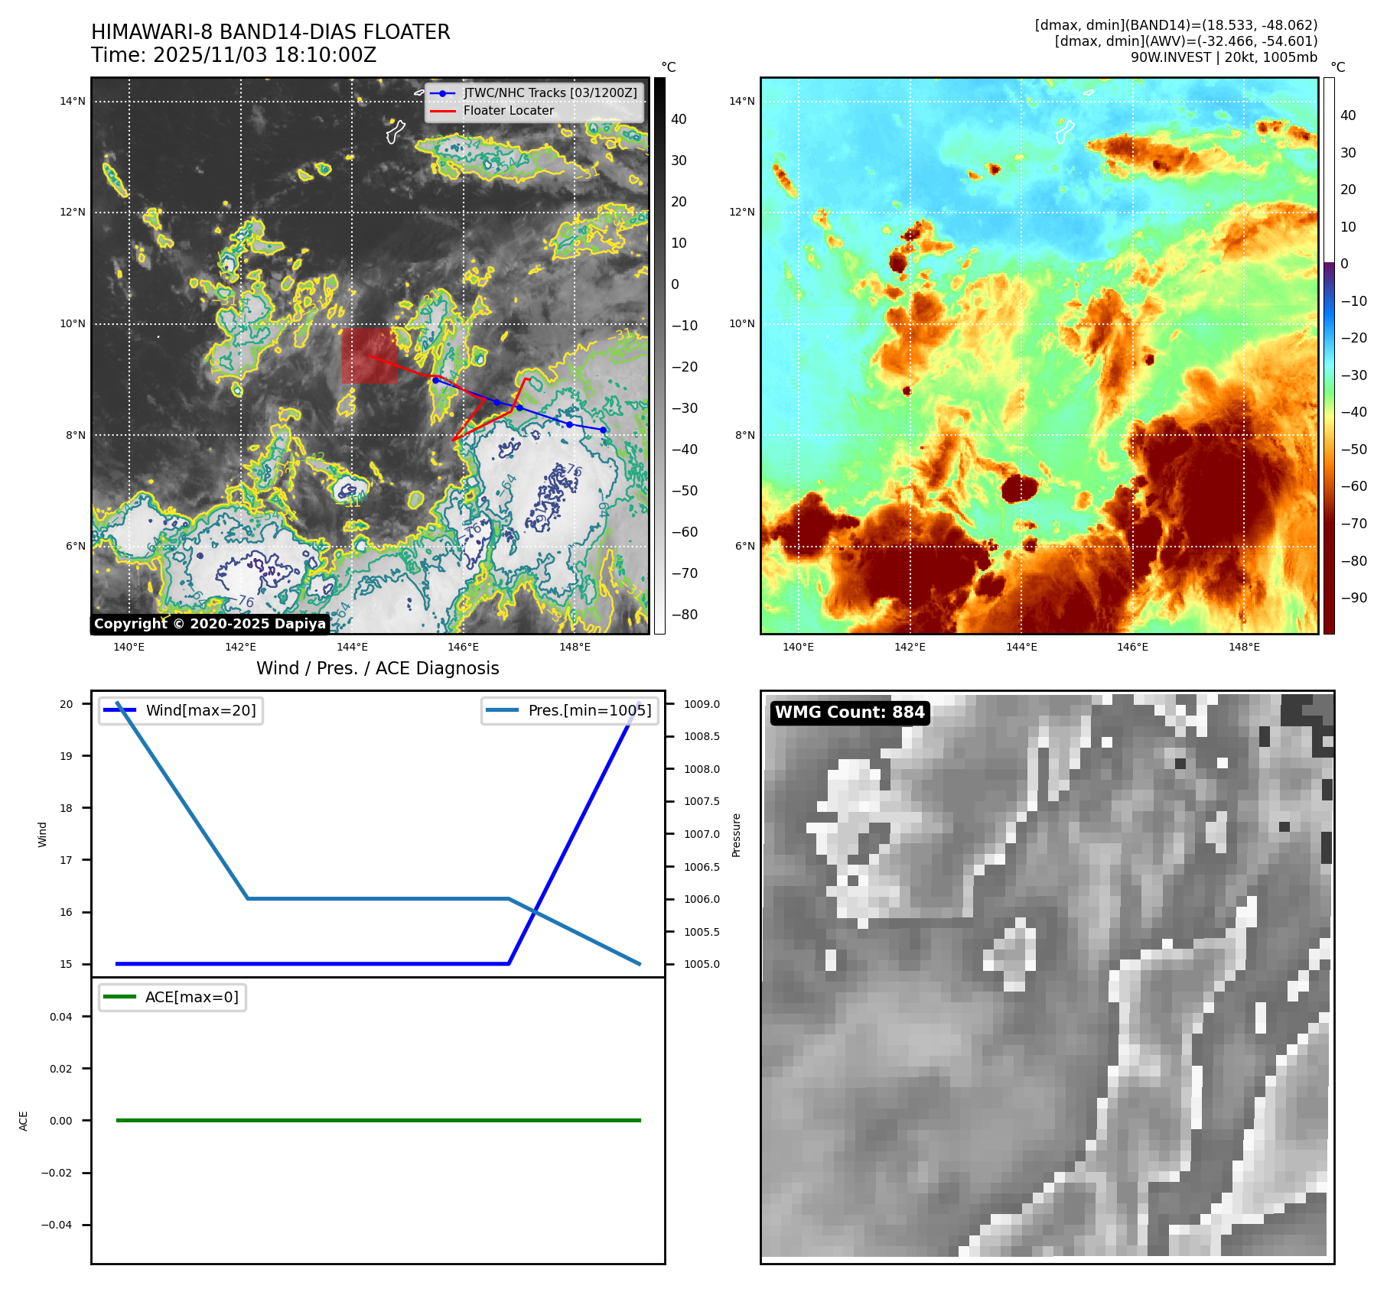Click the Copyright 2020-2025 Dapiya watermark

[210, 624]
